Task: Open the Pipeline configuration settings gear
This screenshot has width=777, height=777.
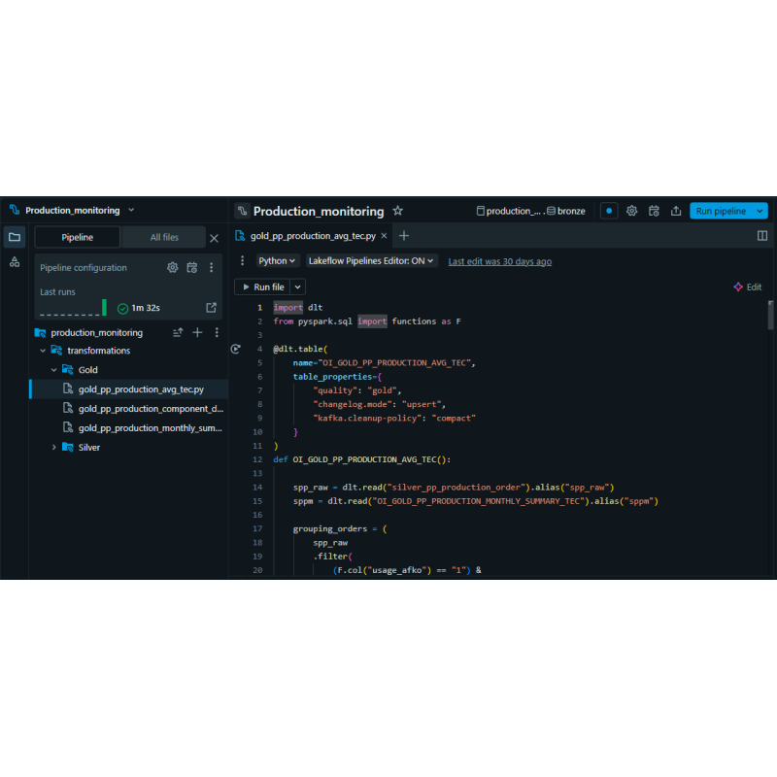Action: coord(173,268)
